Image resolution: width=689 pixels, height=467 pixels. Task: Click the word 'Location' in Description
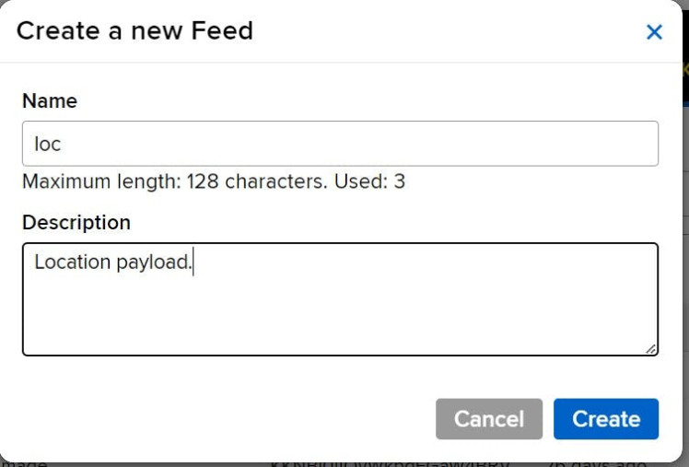(x=72, y=263)
